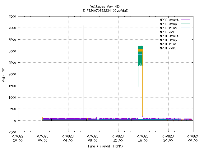The image size is (199, 149).
Task: Click the 'NPD2 bias' legend label
Action: (x=168, y=28)
